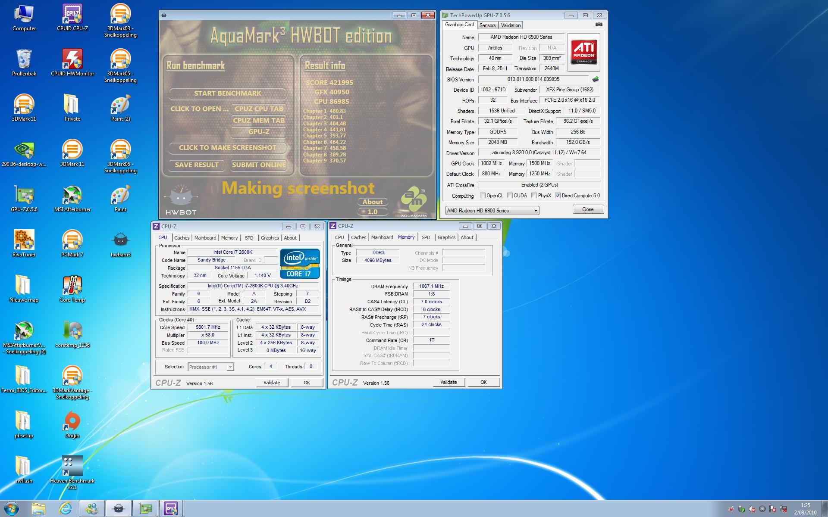
Task: Toggle the DirectCompute 5.0 checkbox
Action: 558,196
